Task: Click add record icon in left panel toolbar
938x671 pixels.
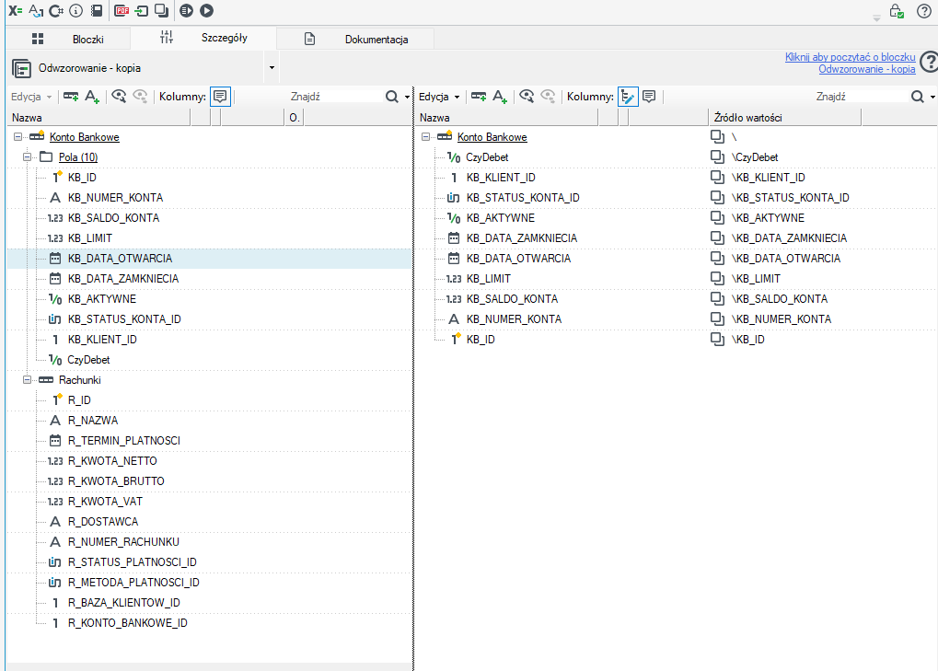Action: tap(71, 97)
